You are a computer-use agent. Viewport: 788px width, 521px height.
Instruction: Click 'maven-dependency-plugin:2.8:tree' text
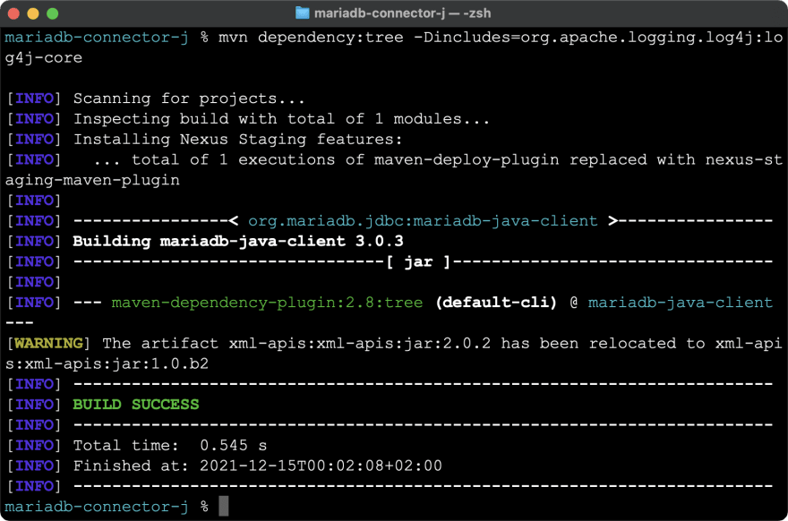click(267, 303)
